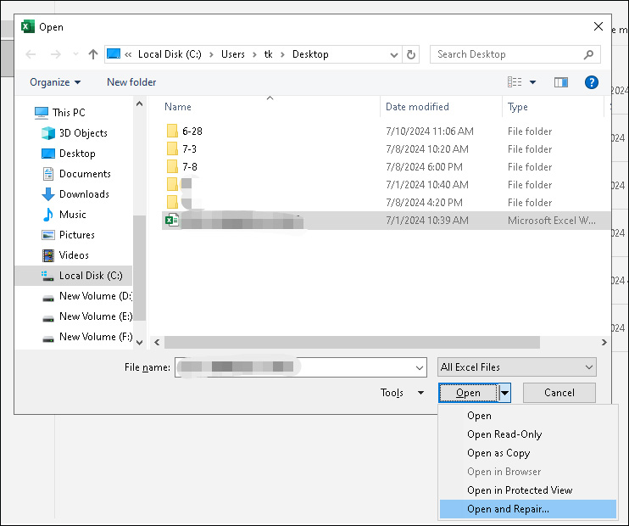This screenshot has width=629, height=526.
Task: Choose Open and Repair menu option
Action: [x=527, y=509]
